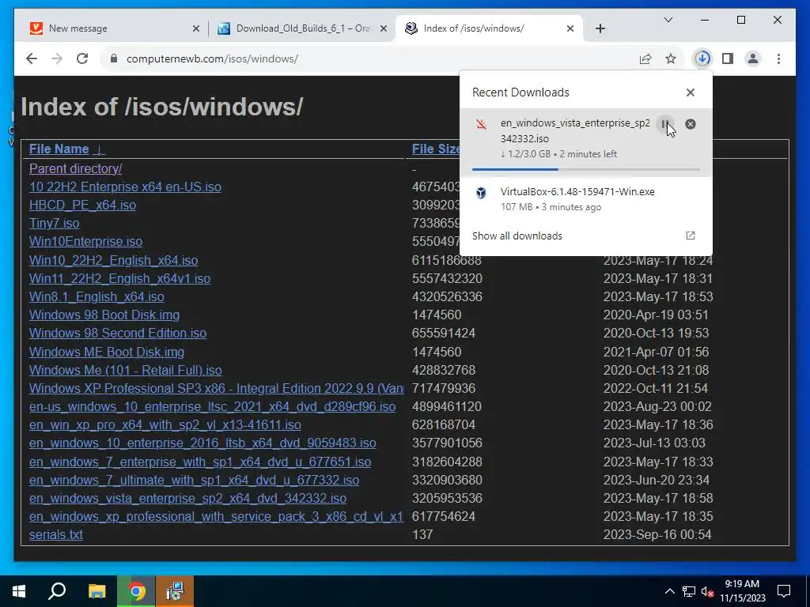Open HBCD_PE_x64.iso link
Screen dimensions: 810x607
[x=82, y=205]
